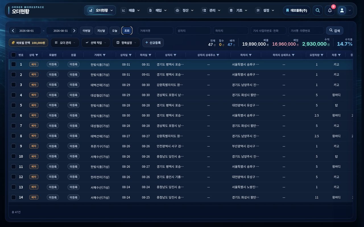The width and height of the screenshot is (364, 227).
Task: Filter the 하차지 상세주소 column
Action: (293, 55)
